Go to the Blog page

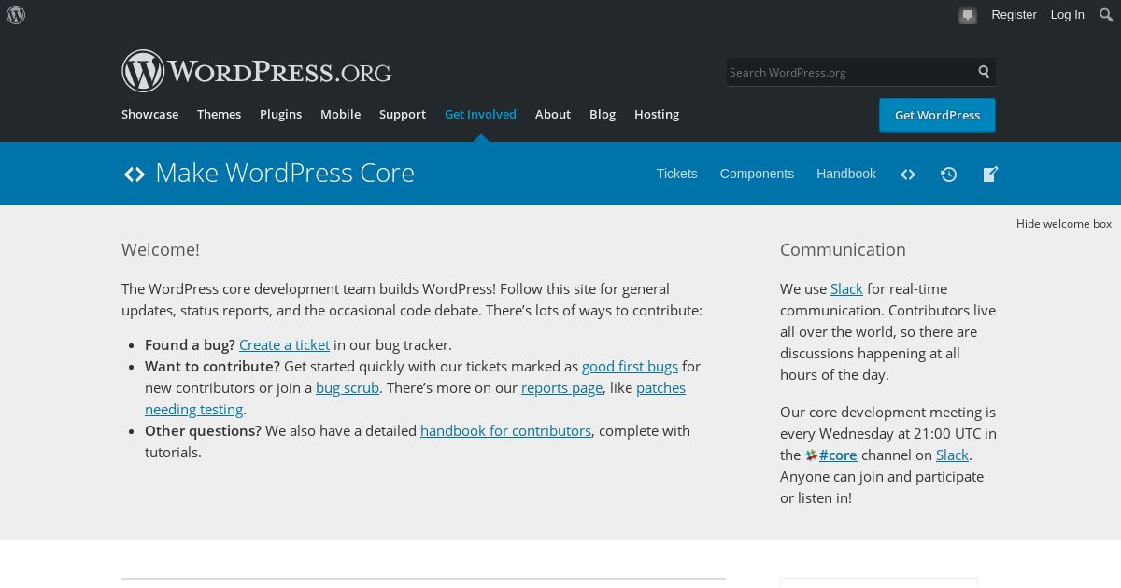603,114
